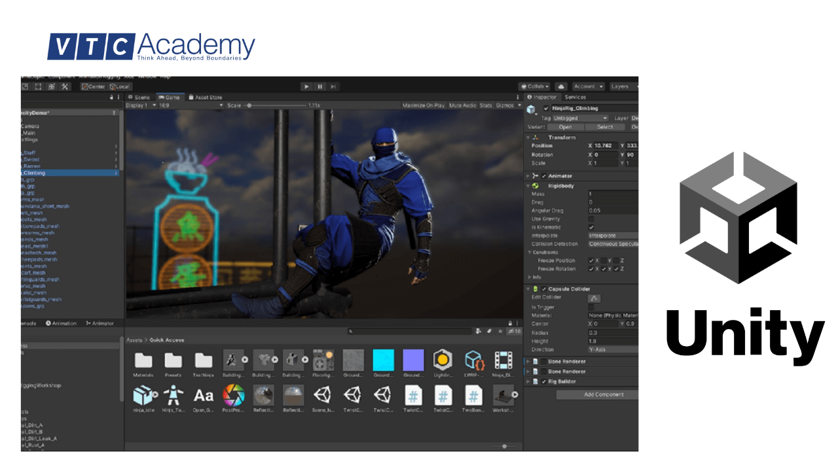Open the Tag Untagged dropdown
Image resolution: width=838 pixels, height=471 pixels.
[580, 118]
